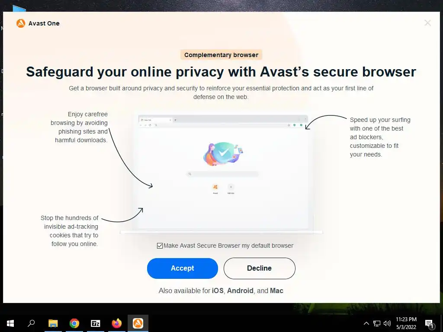Image resolution: width=443 pixels, height=332 pixels.
Task: Open 7-Zip from the taskbar
Action: point(96,323)
